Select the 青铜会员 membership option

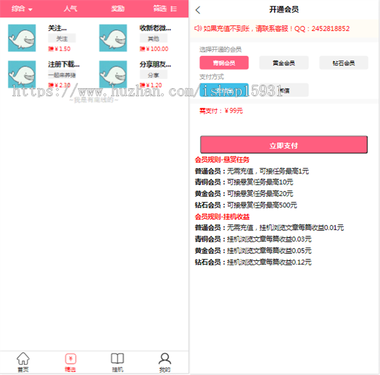coord(224,63)
